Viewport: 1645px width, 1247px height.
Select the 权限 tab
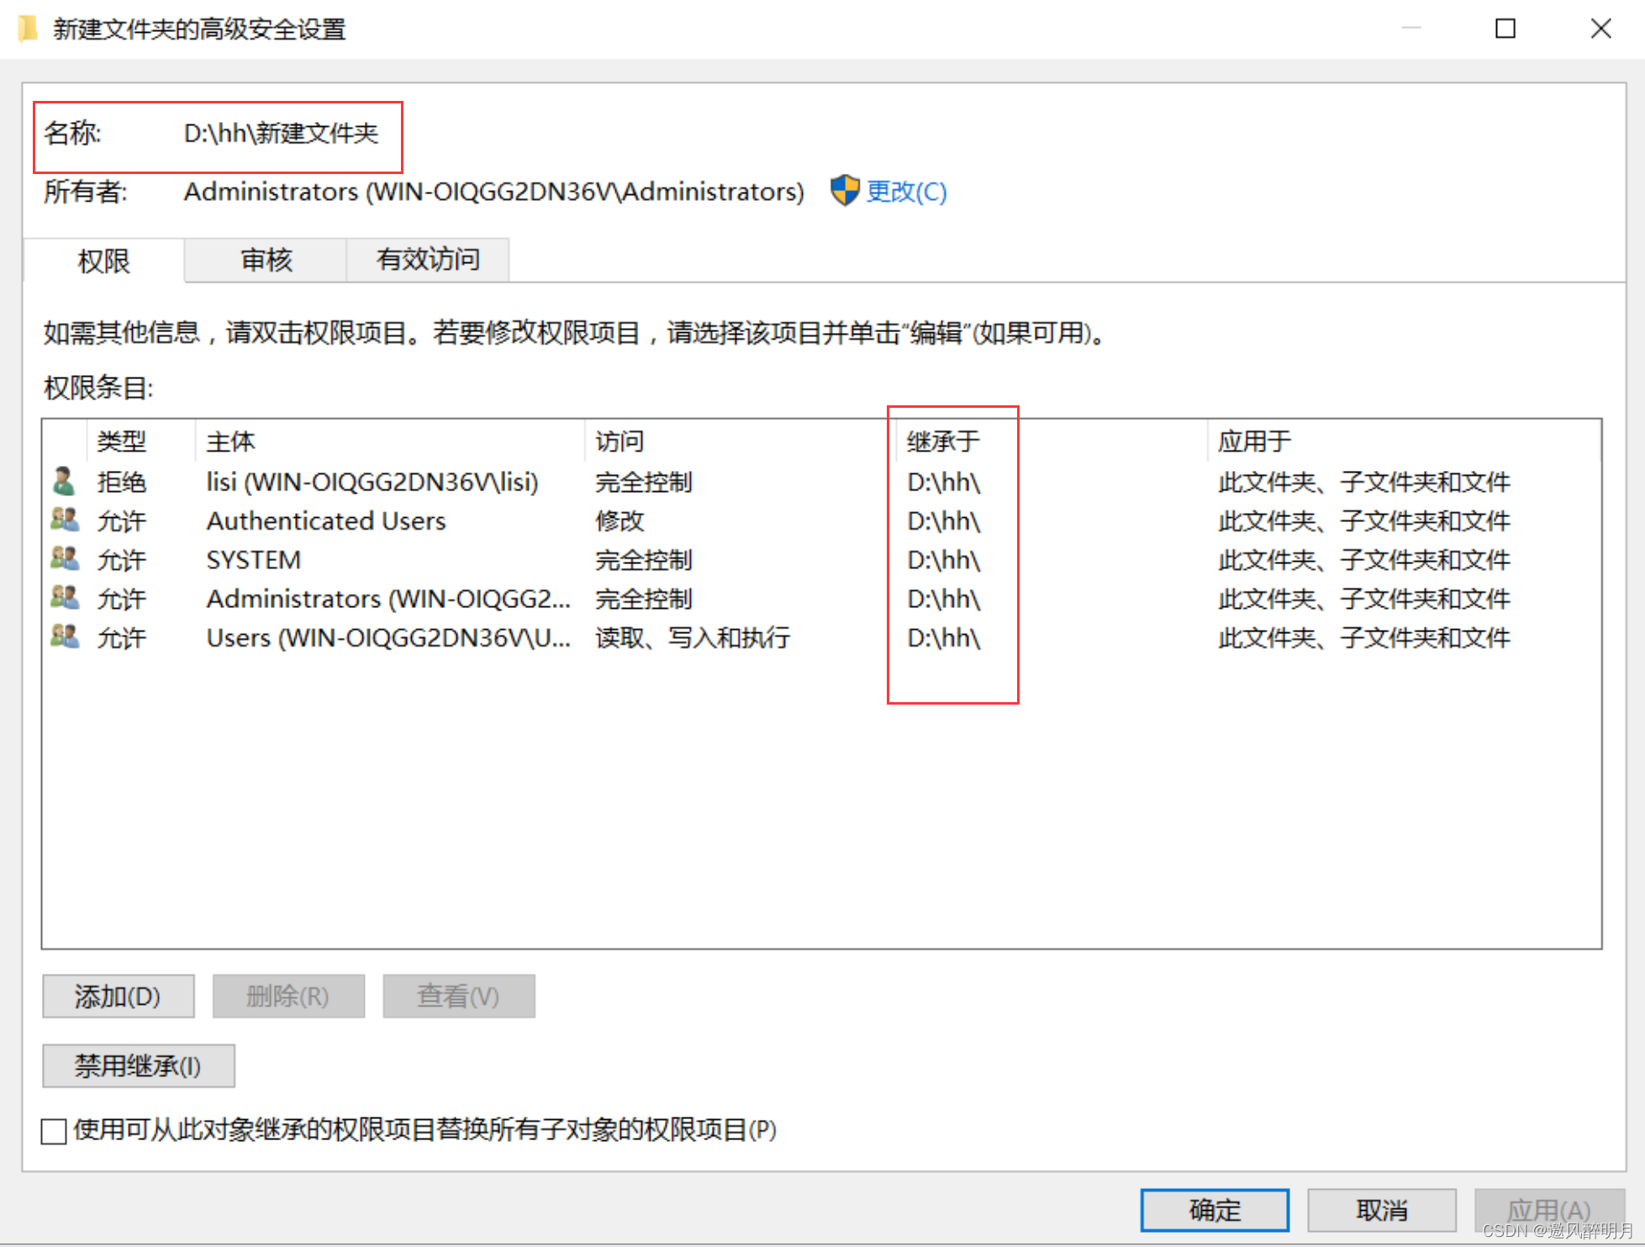click(103, 262)
